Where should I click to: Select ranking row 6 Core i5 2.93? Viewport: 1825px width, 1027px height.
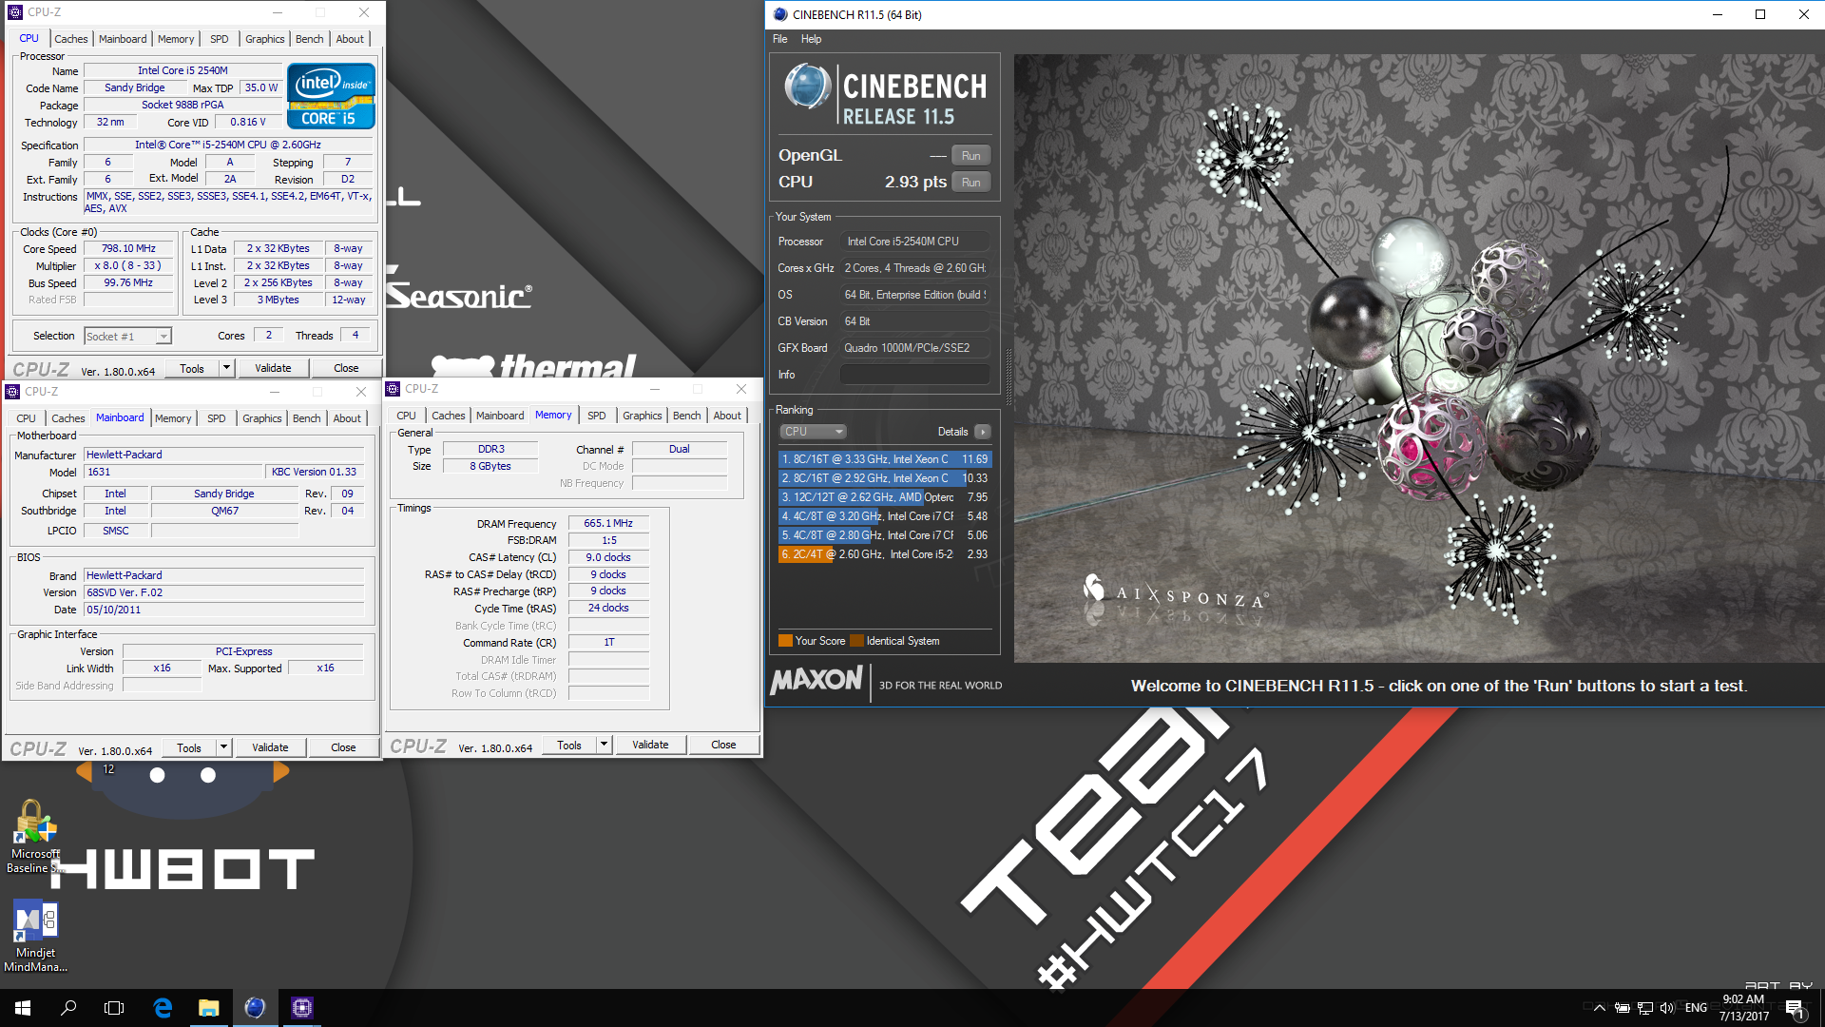[x=884, y=554]
